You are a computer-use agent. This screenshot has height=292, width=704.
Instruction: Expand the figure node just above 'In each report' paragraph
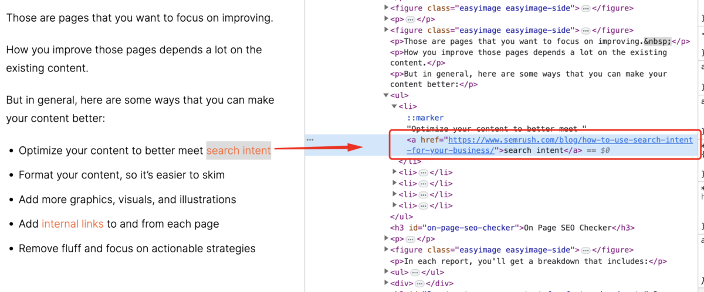point(386,250)
